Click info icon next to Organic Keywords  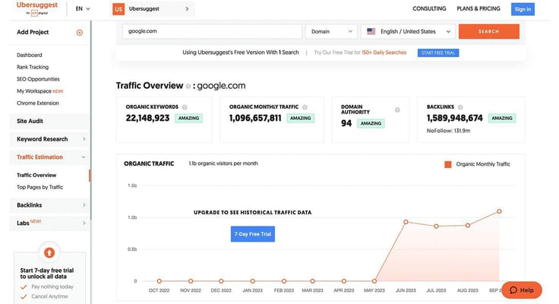185,107
